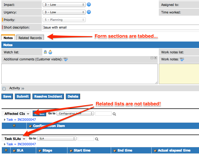Open the Affected CIs gear column settings
The height and width of the screenshot is (158, 199).
[x=14, y=126]
